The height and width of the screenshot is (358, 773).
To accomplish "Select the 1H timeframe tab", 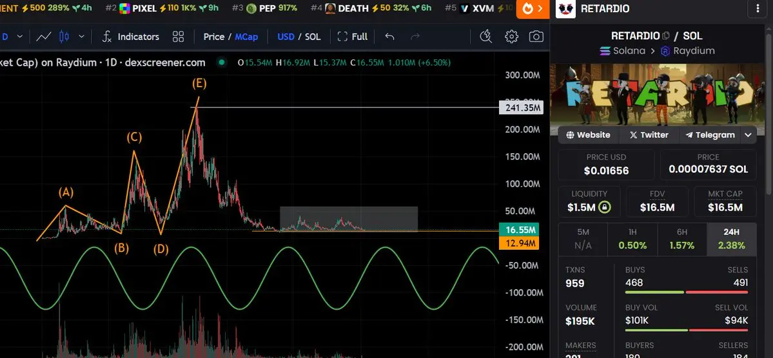I will pyautogui.click(x=632, y=239).
